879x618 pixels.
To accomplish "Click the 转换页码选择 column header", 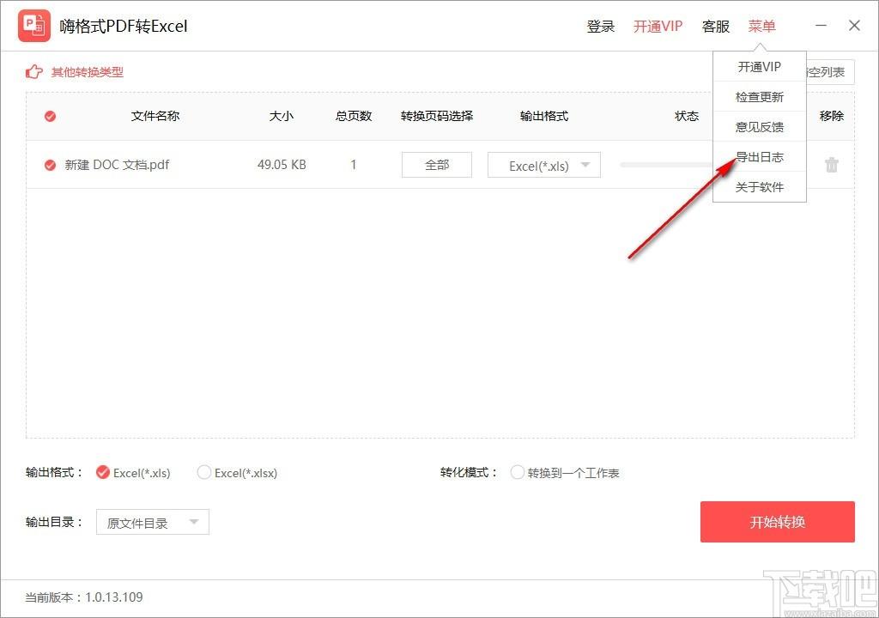I will click(437, 116).
